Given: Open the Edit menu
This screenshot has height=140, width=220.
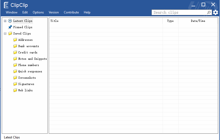Looking at the screenshot, I should 25,12.
